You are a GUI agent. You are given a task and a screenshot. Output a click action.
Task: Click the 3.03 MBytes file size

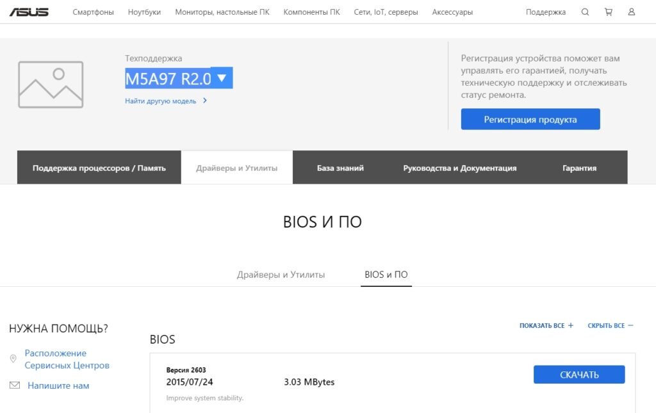click(309, 382)
